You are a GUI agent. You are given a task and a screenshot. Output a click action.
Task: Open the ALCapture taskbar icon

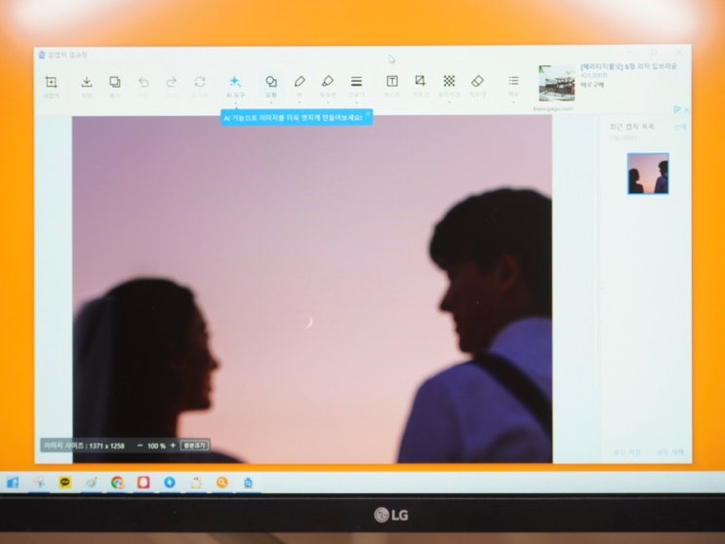pos(248,483)
